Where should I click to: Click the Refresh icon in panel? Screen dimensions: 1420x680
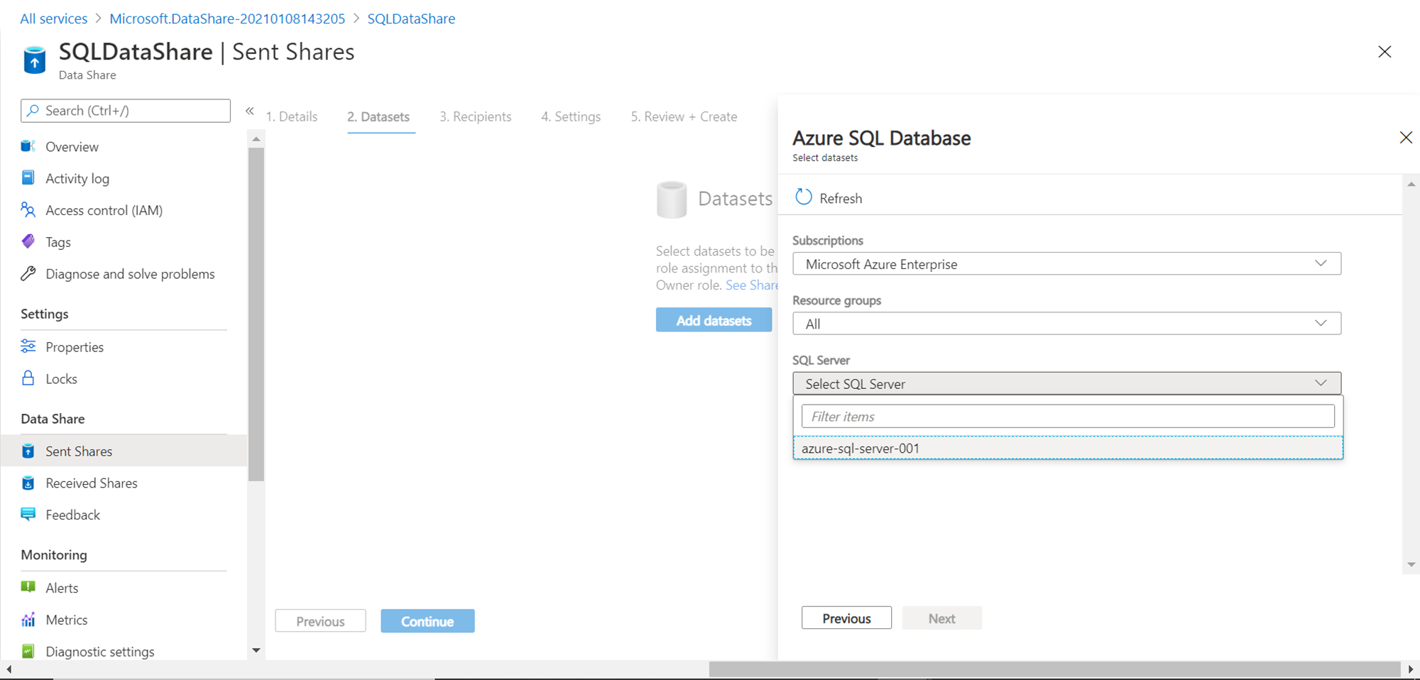click(x=803, y=197)
